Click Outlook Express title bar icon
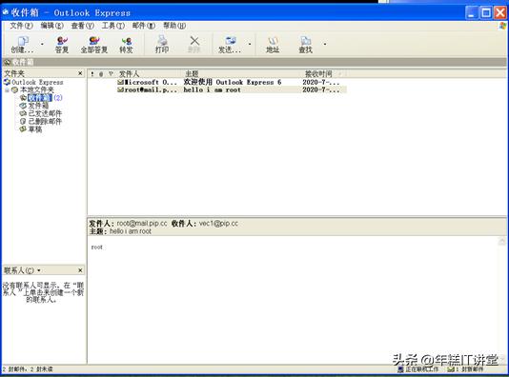Screen dimensions: 509x377 6,12
